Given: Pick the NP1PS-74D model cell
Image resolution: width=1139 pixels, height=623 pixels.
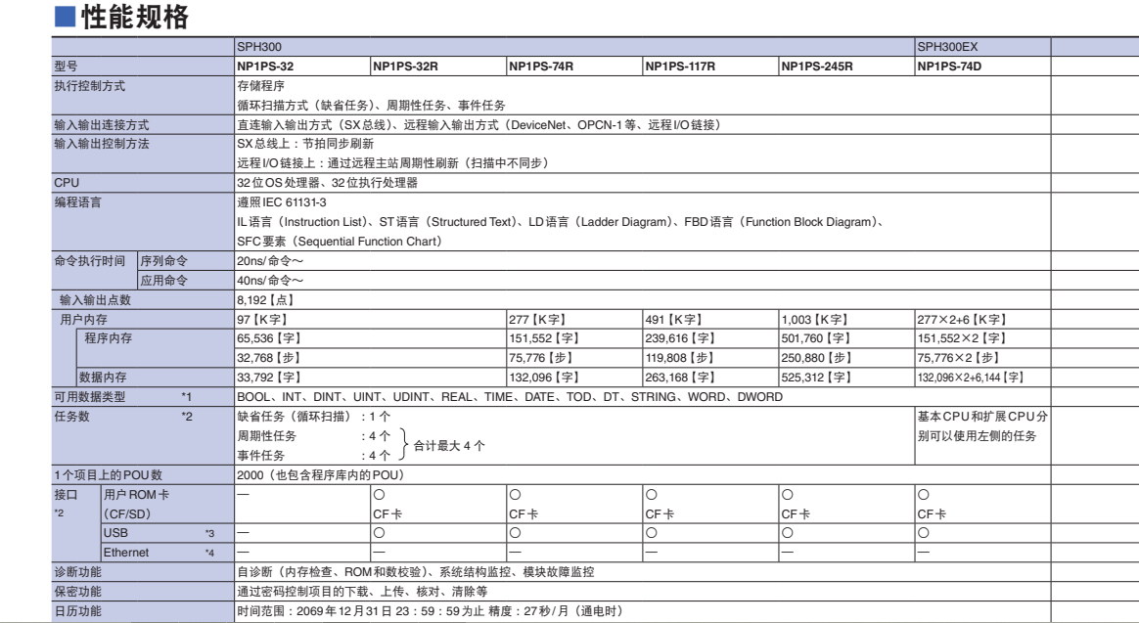Looking at the screenshot, I should tap(949, 67).
